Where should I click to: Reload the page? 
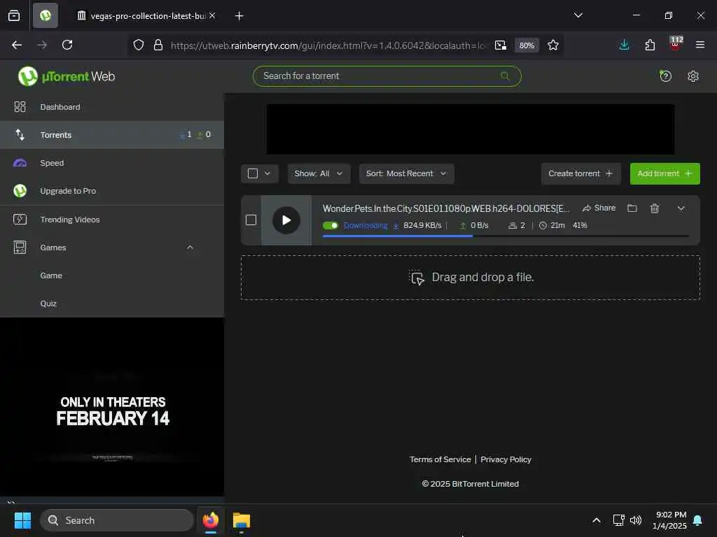(67, 45)
